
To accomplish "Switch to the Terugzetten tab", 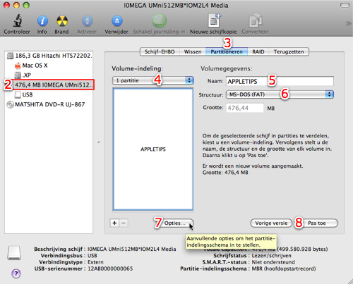I will click(289, 51).
